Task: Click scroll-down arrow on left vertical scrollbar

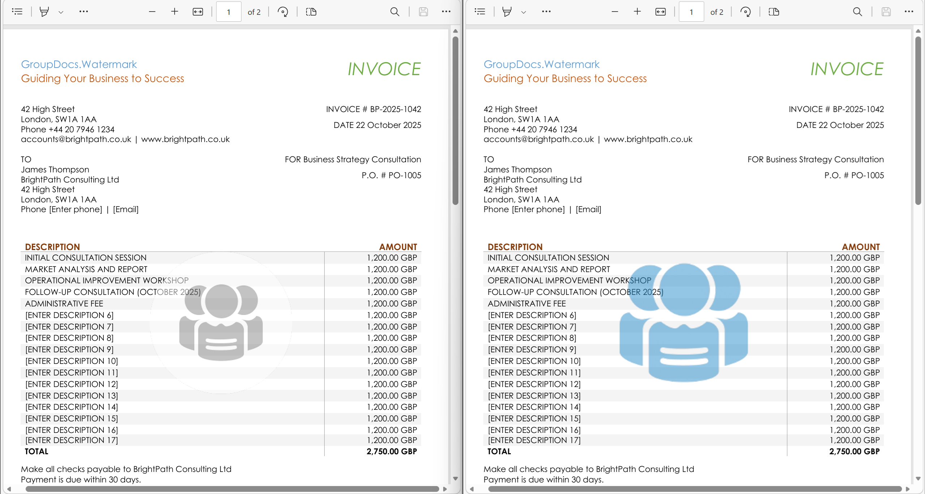Action: (455, 478)
